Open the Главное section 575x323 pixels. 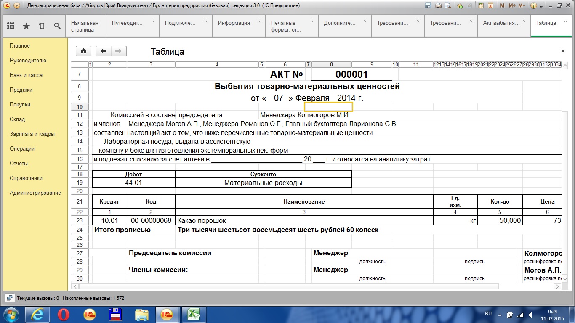tap(20, 45)
